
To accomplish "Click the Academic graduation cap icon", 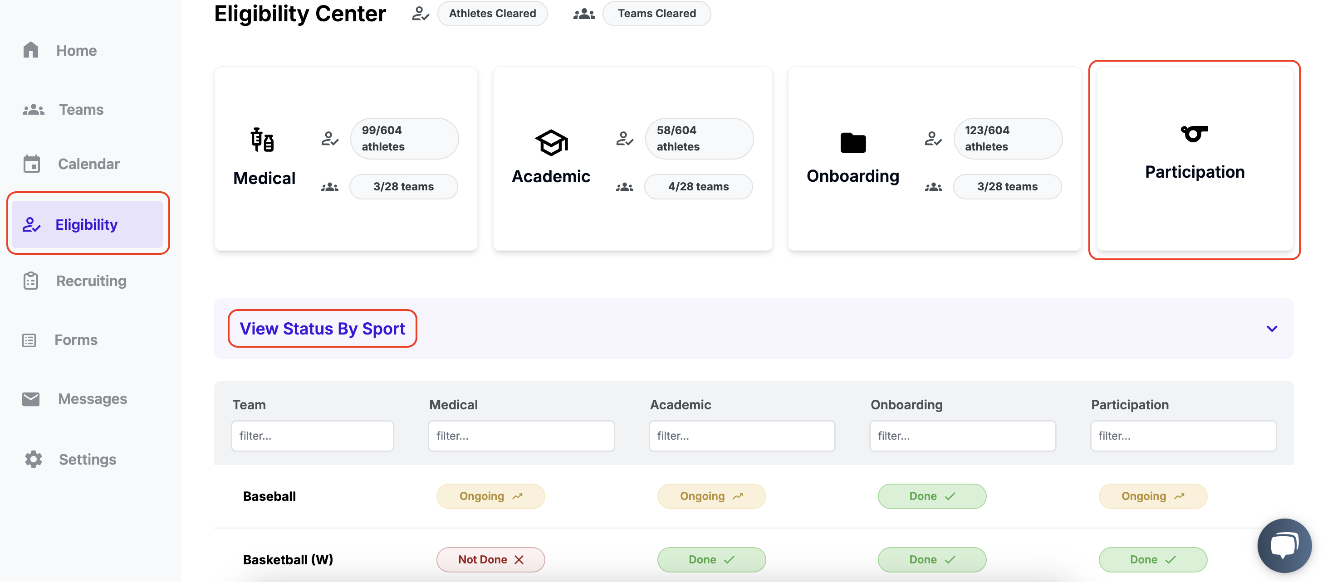I will point(551,142).
